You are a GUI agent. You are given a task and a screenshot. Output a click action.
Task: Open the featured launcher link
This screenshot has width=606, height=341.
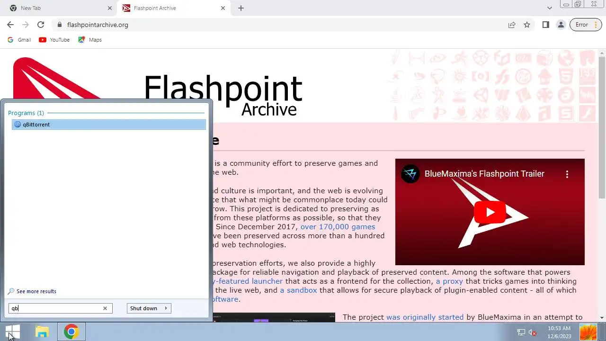[x=248, y=281]
